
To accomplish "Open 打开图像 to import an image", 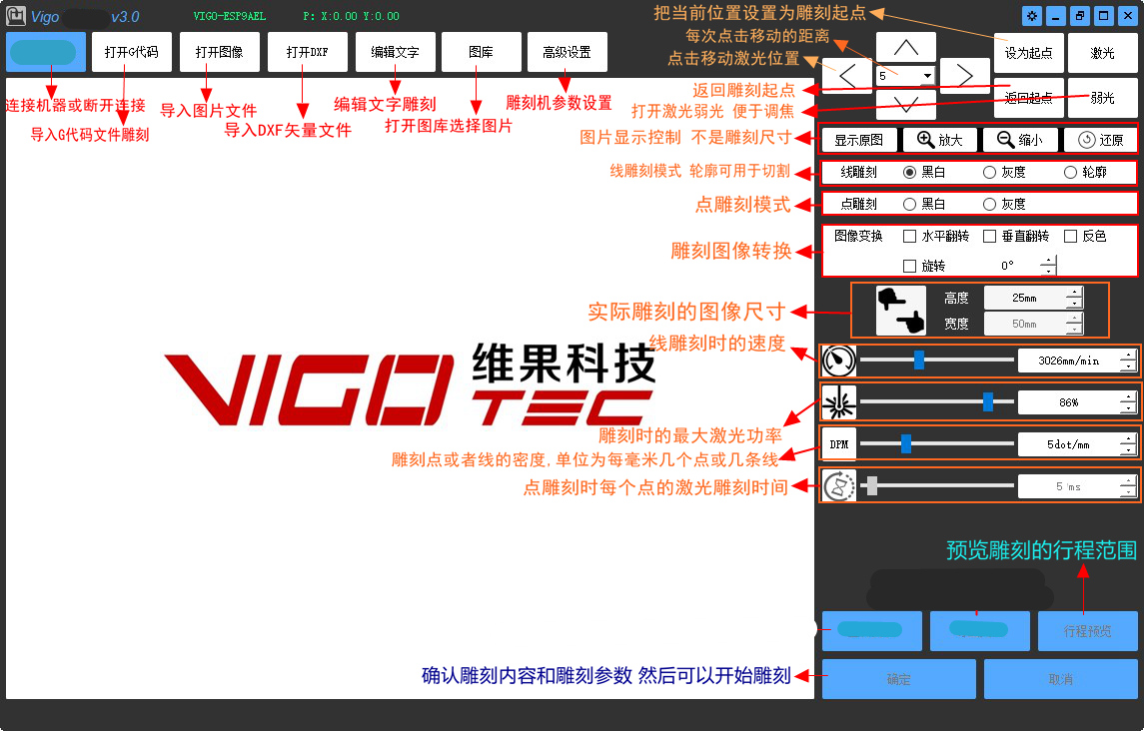I will 220,52.
